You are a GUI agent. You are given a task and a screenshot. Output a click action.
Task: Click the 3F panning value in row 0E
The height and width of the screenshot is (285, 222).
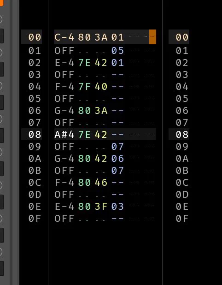(101, 207)
